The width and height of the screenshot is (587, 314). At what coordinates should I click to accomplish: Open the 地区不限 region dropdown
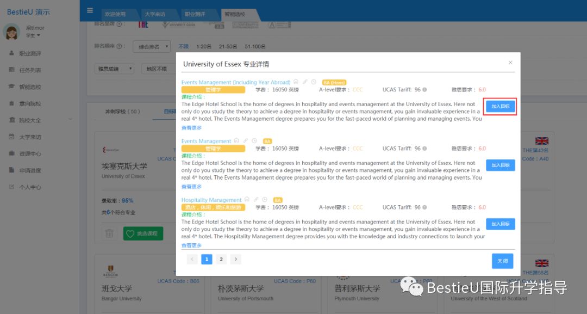point(159,69)
